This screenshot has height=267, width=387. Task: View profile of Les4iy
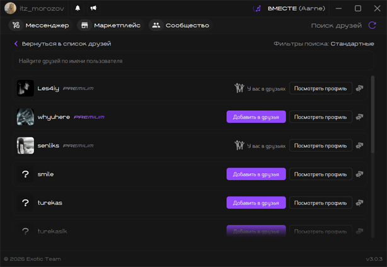coord(320,88)
